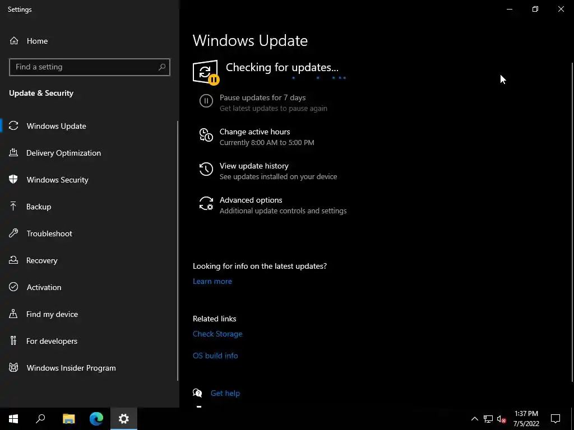Open the notification center icon
The height and width of the screenshot is (430, 574).
(556, 419)
